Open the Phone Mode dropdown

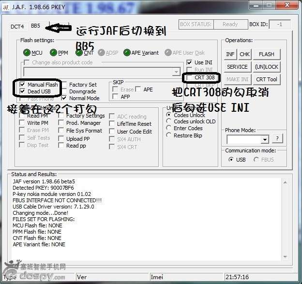coord(265,139)
